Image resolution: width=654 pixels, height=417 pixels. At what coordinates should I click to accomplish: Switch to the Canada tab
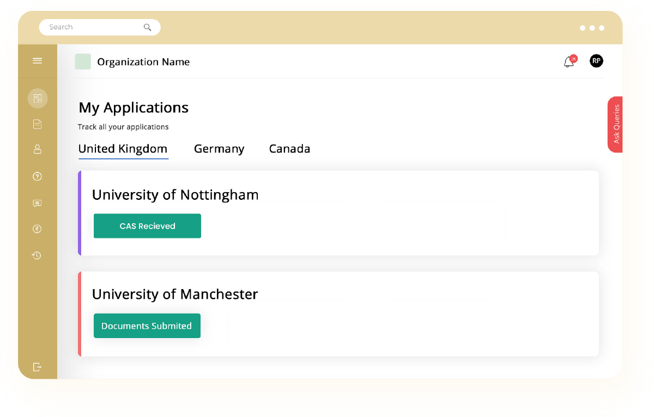tap(289, 149)
